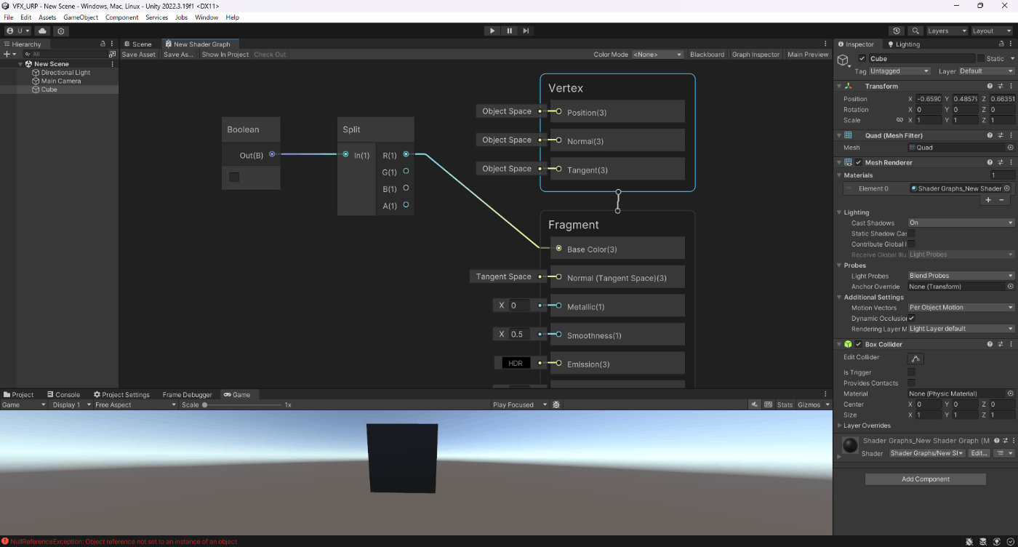Viewport: 1018px width, 547px height.
Task: Open the Layout dropdown
Action: point(992,31)
